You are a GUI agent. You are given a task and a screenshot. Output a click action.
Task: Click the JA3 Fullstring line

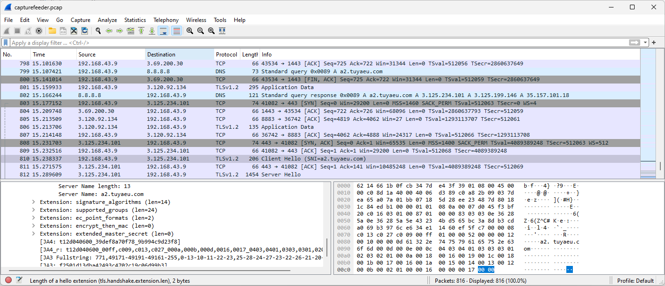pyautogui.click(x=181, y=258)
